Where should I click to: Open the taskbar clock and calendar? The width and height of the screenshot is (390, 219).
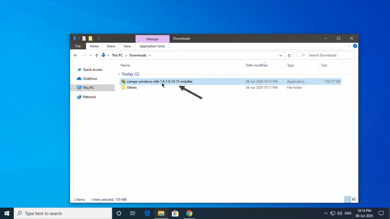(x=364, y=213)
